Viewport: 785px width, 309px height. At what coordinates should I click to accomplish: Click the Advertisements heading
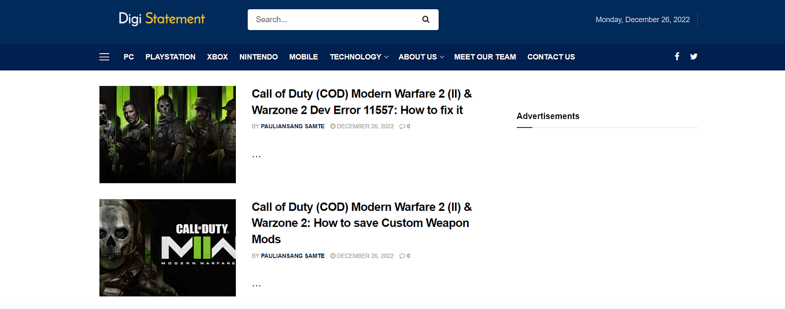pos(548,116)
